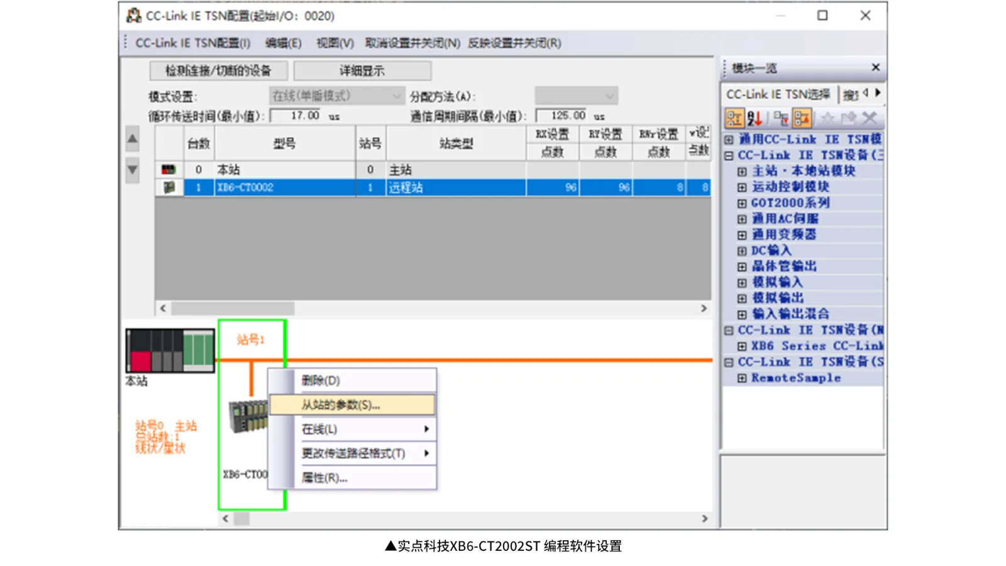
Task: Expand the 晶体管输出 tree node
Action: click(x=742, y=267)
